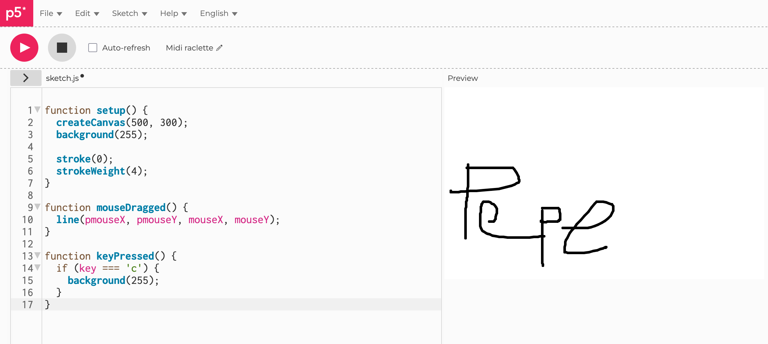Image resolution: width=768 pixels, height=344 pixels.
Task: Collapse the keyPressed function fold arrow
Action: point(37,255)
